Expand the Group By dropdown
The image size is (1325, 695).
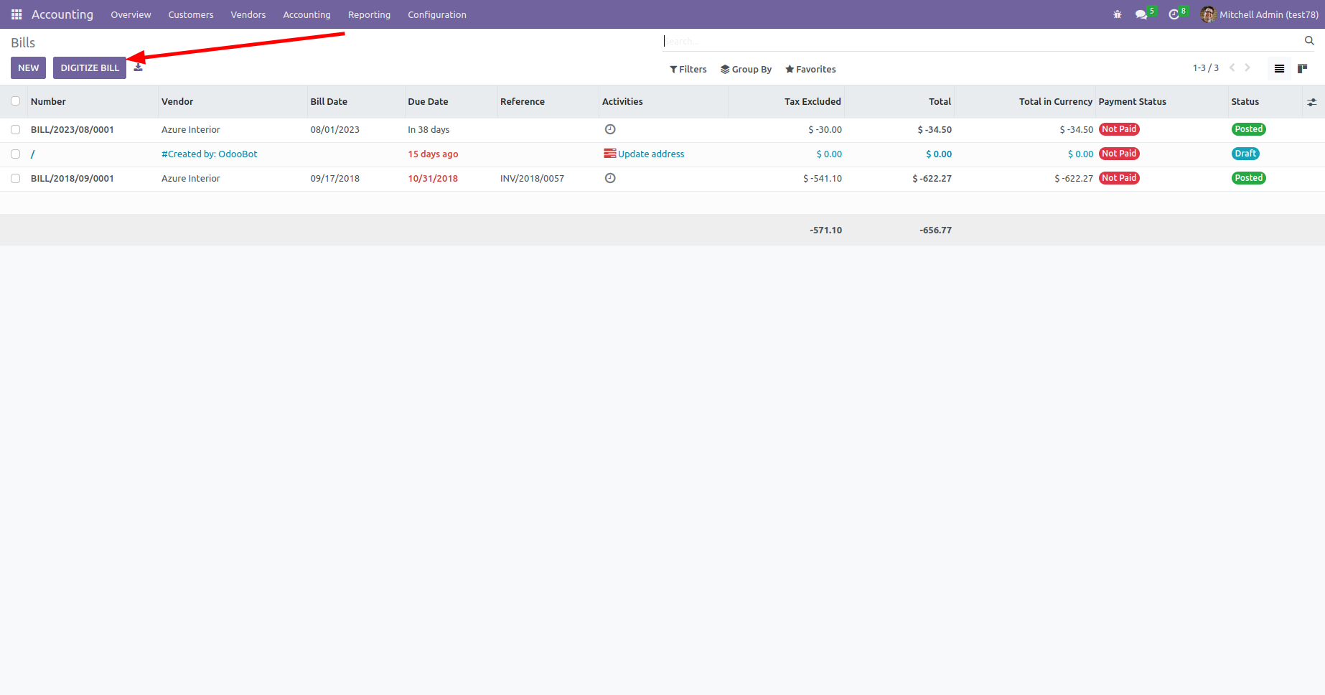(746, 70)
